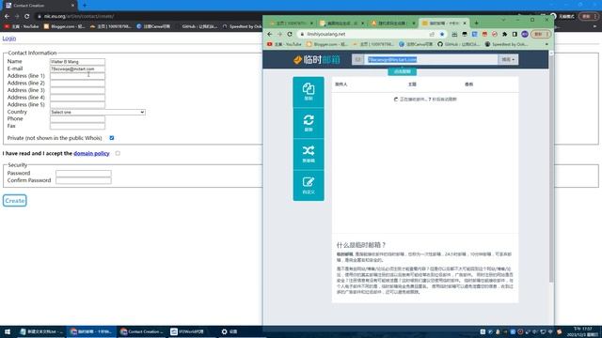Check the domain policy acceptance checkbox

tap(118, 153)
